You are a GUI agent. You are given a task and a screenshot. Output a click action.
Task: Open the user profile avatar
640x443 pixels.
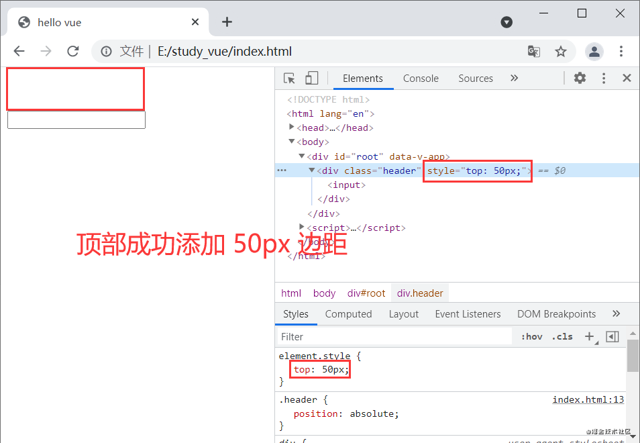pyautogui.click(x=594, y=52)
